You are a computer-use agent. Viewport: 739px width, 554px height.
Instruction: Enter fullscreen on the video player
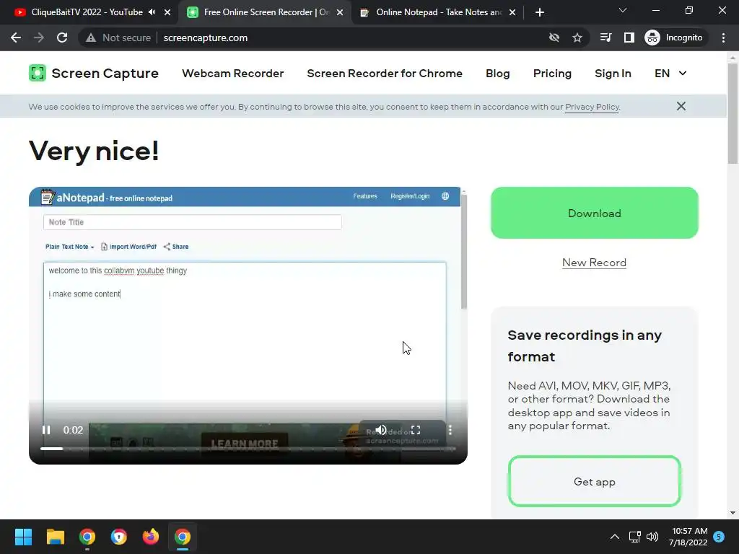(x=415, y=430)
